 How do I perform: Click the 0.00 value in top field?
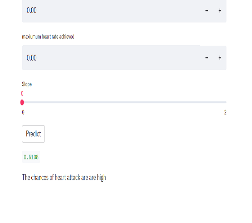[x=32, y=10]
